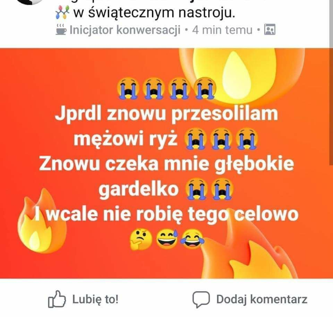Click the 'Jprdl znowu przesoliłam' post text
The height and width of the screenshot is (317, 333).
click(x=166, y=114)
